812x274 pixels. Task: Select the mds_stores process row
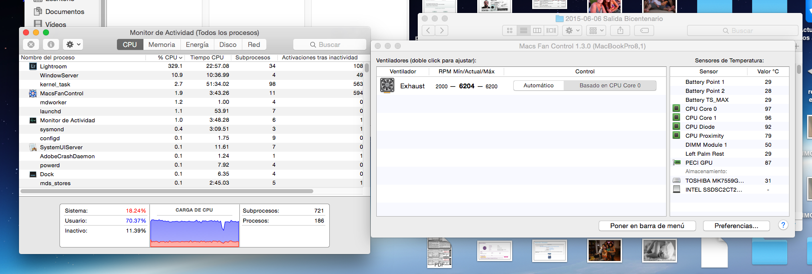pyautogui.click(x=191, y=183)
